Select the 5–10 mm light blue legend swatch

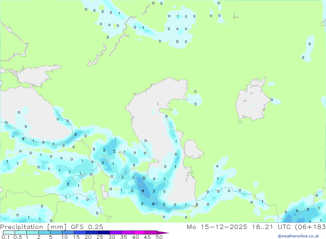(x=56, y=232)
